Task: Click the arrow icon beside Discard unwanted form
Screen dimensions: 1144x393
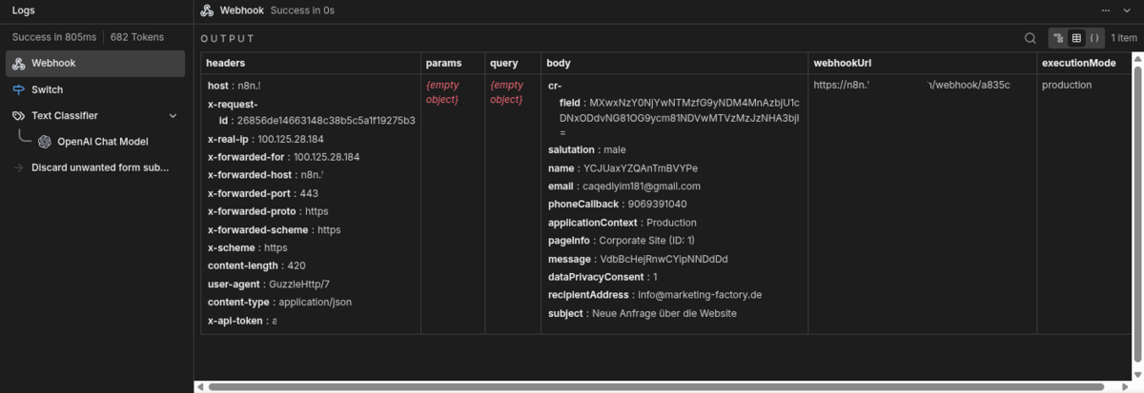Action: (19, 167)
